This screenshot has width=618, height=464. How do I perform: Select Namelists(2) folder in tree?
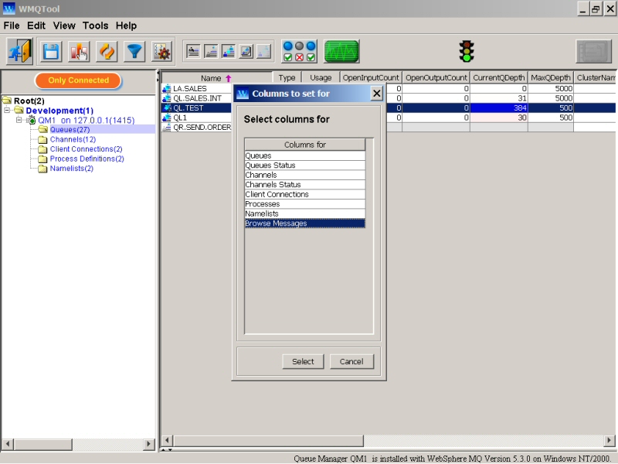point(71,169)
